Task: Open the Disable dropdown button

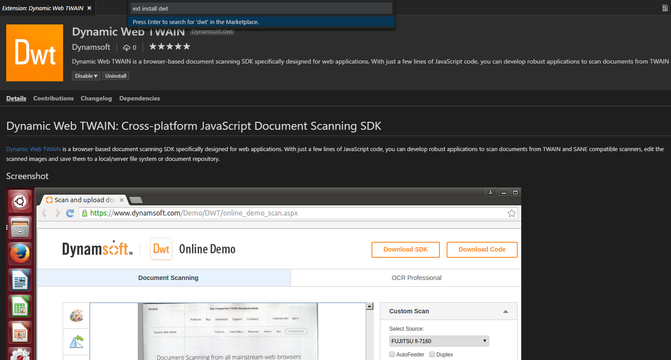Action: tap(86, 76)
